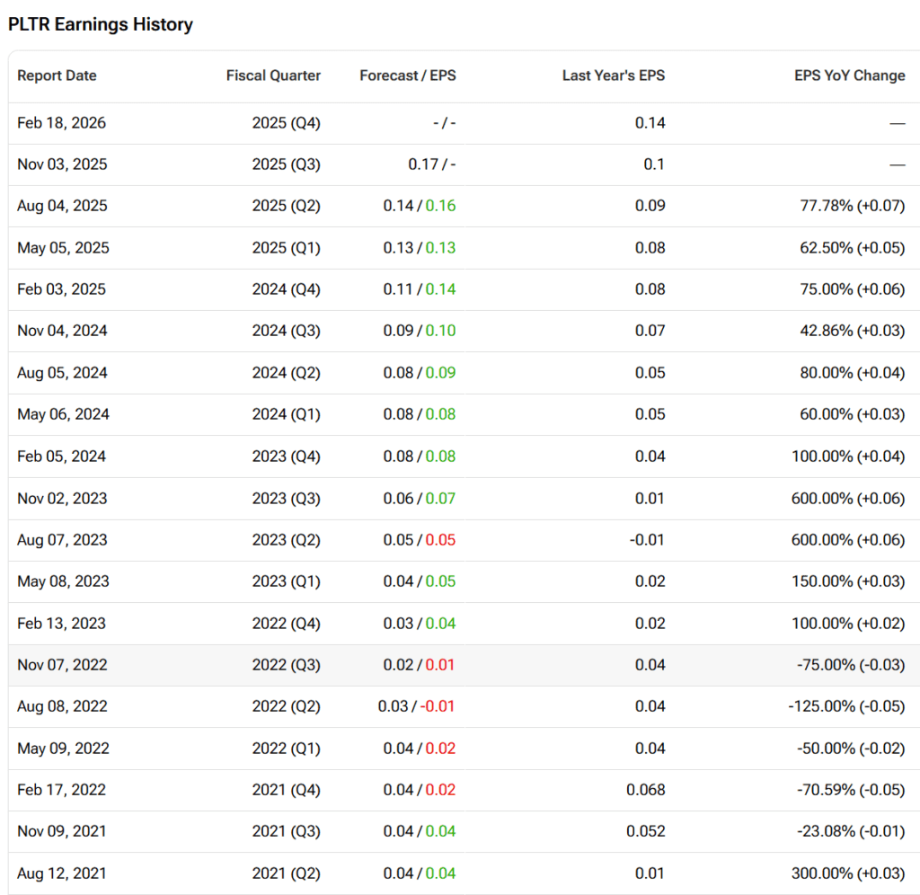Click the Last Year's EPS column header

(613, 75)
